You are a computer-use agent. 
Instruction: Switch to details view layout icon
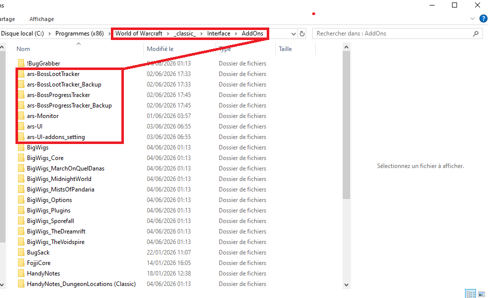coord(471,294)
